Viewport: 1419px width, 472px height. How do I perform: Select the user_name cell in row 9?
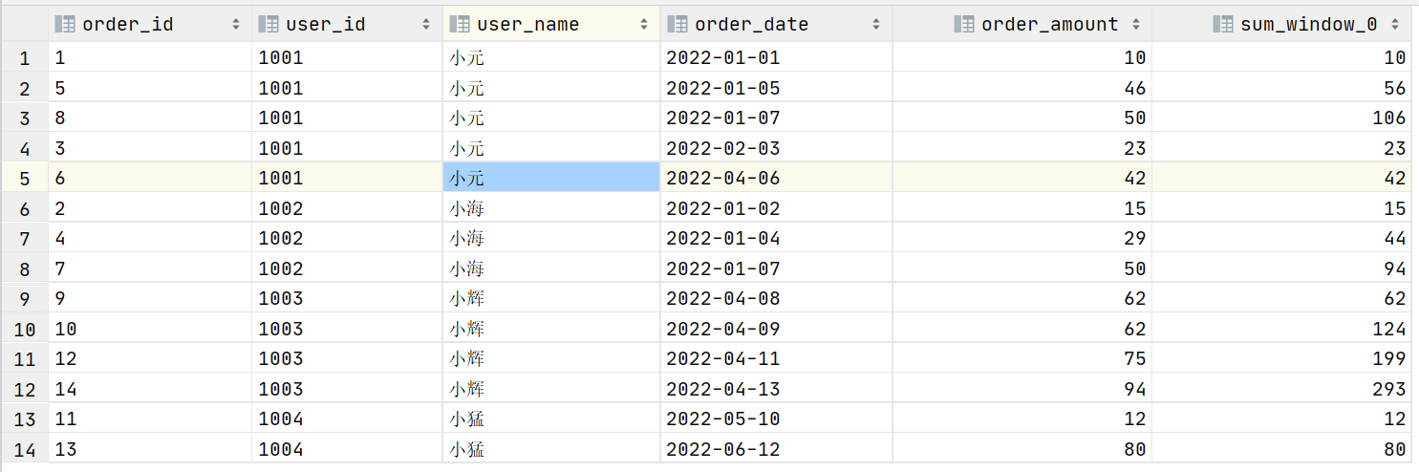(551, 298)
